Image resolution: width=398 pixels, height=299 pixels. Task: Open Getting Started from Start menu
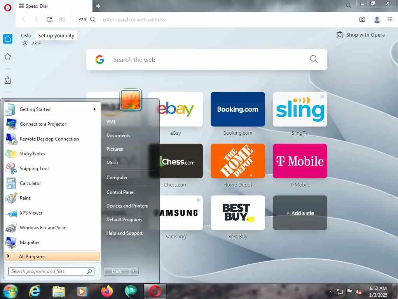(x=52, y=109)
